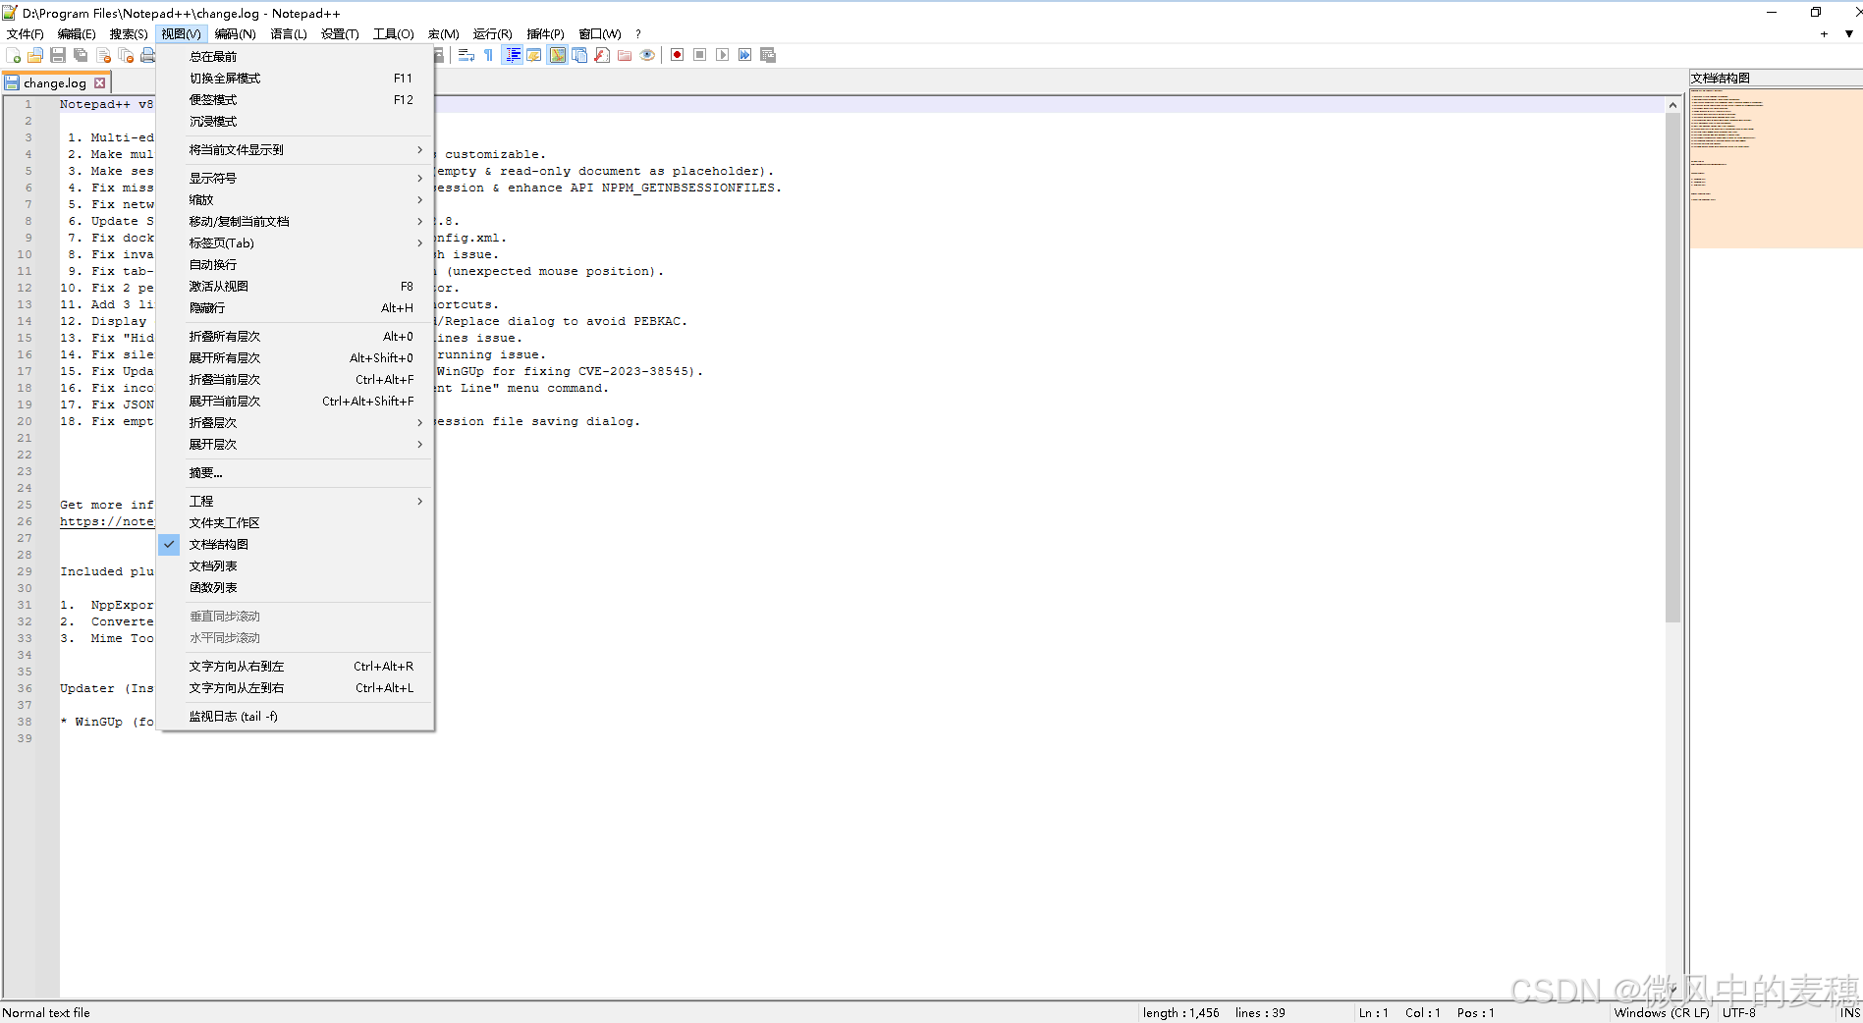Click the plus icon at menu bar right
Viewport: 1863px width, 1023px height.
(x=1824, y=33)
